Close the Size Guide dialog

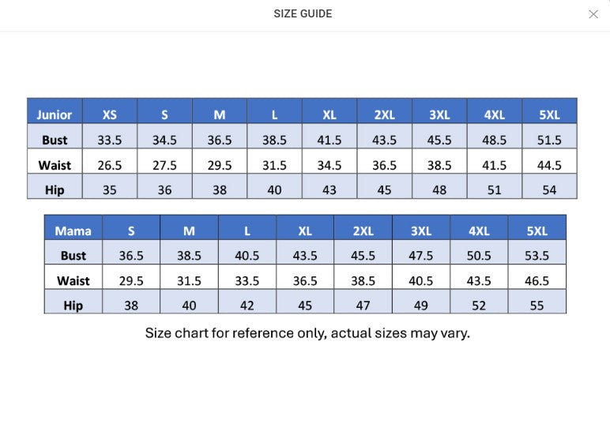point(593,14)
